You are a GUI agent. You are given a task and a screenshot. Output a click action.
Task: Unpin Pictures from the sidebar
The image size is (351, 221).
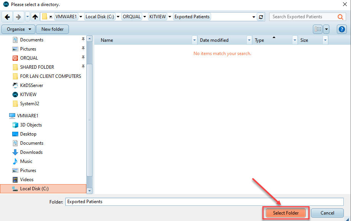coord(83,49)
